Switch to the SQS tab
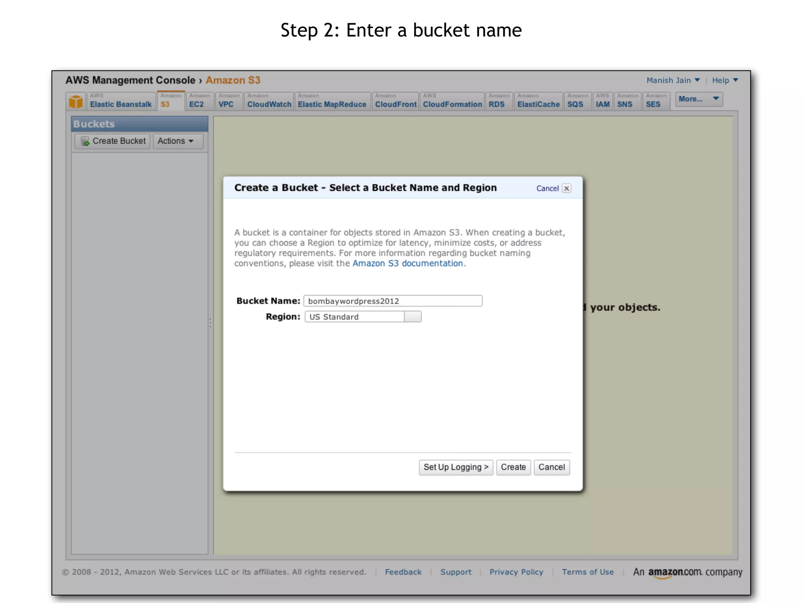The image size is (804, 603). coord(577,101)
